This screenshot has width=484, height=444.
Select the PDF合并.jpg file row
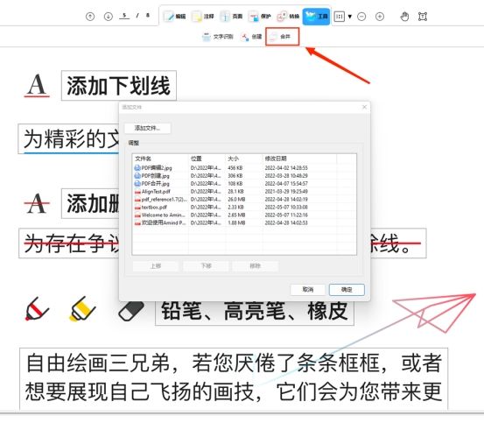[244, 184]
